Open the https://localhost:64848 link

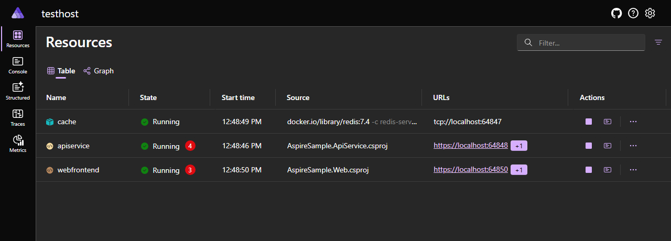(x=470, y=146)
